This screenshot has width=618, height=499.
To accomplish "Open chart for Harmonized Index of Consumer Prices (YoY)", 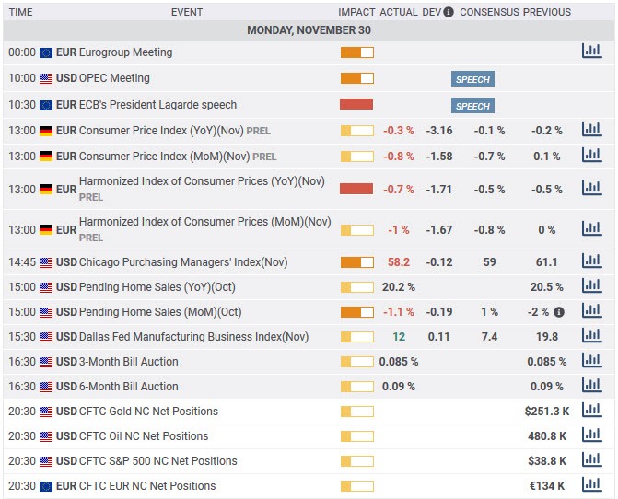I will point(591,188).
